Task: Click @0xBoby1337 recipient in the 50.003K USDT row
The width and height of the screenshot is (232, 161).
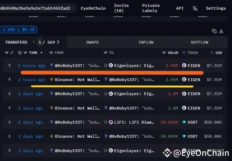Action: [132, 136]
